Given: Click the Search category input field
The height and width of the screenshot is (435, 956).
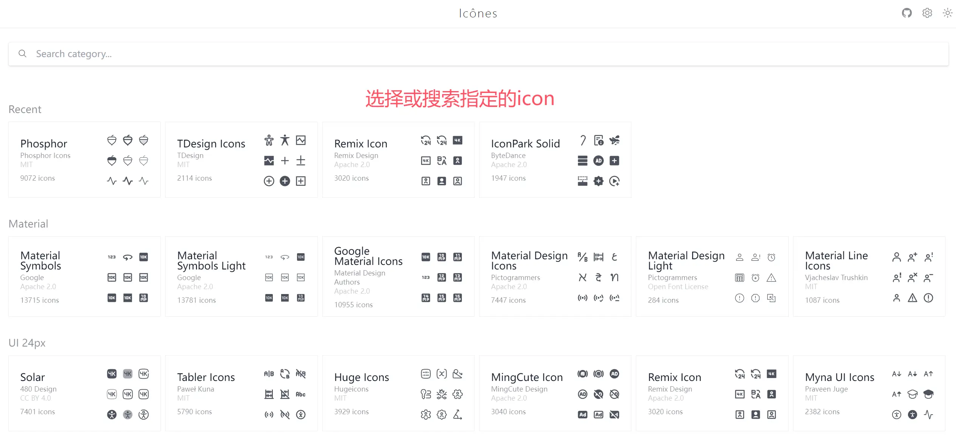Looking at the screenshot, I should pyautogui.click(x=478, y=54).
